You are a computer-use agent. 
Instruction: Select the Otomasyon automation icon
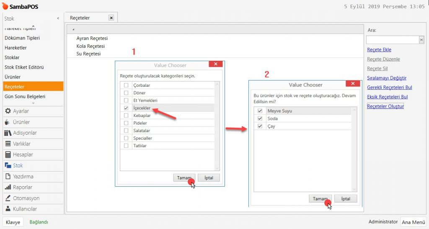8,198
